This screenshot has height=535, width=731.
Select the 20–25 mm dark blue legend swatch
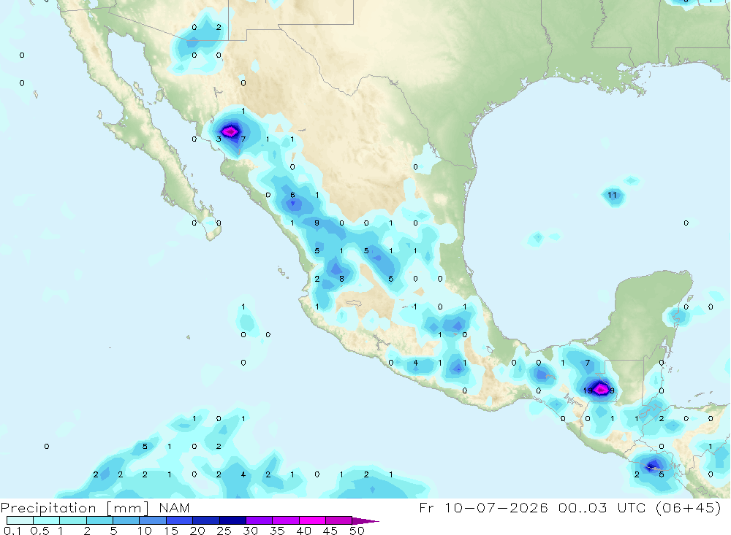(x=205, y=520)
